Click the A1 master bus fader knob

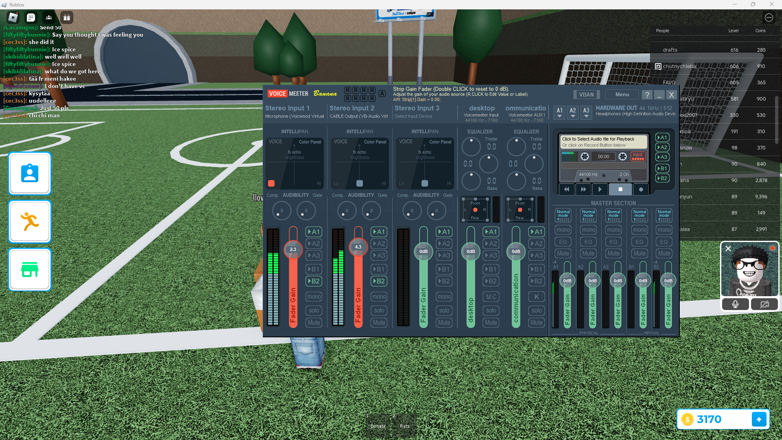pos(567,281)
